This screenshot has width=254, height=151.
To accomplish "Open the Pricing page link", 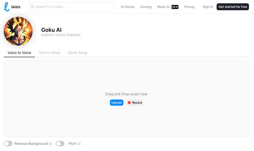I will point(189,7).
